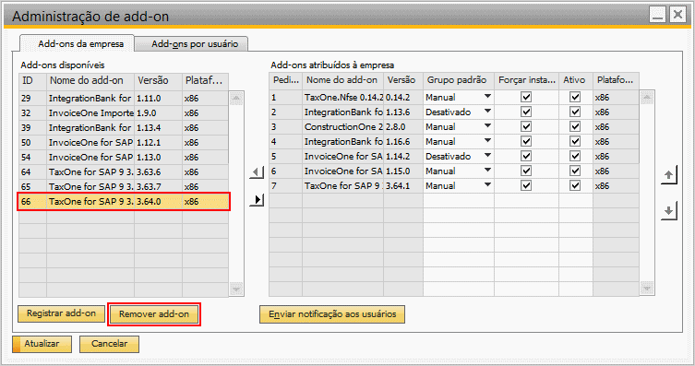Image resolution: width=695 pixels, height=366 pixels.
Task: Toggle Ativo checkbox for InvoiceOne 1.14.2 row
Action: click(575, 156)
